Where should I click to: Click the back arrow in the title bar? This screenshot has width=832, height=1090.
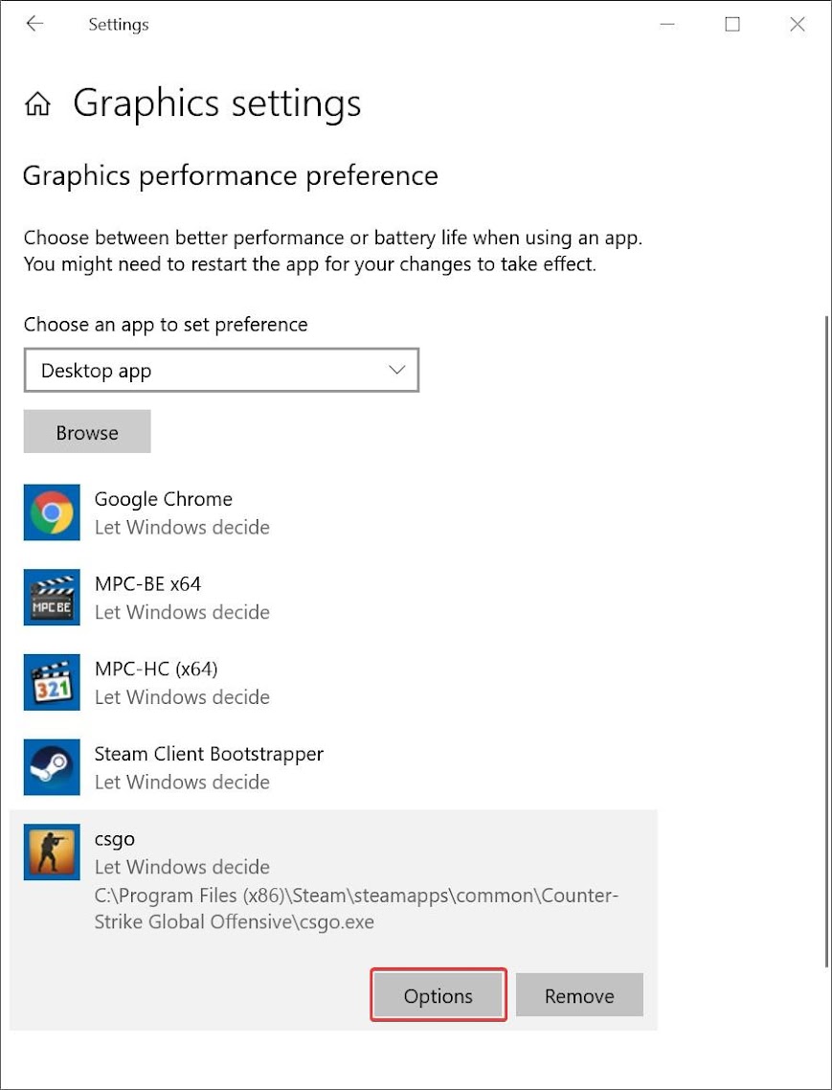(34, 24)
